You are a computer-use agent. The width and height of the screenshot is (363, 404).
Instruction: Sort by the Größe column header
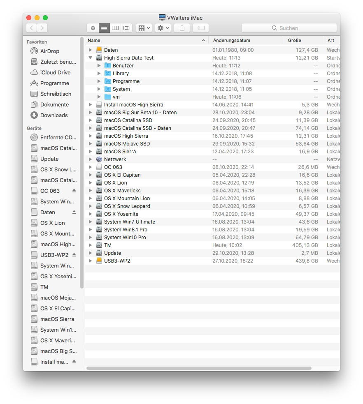303,40
